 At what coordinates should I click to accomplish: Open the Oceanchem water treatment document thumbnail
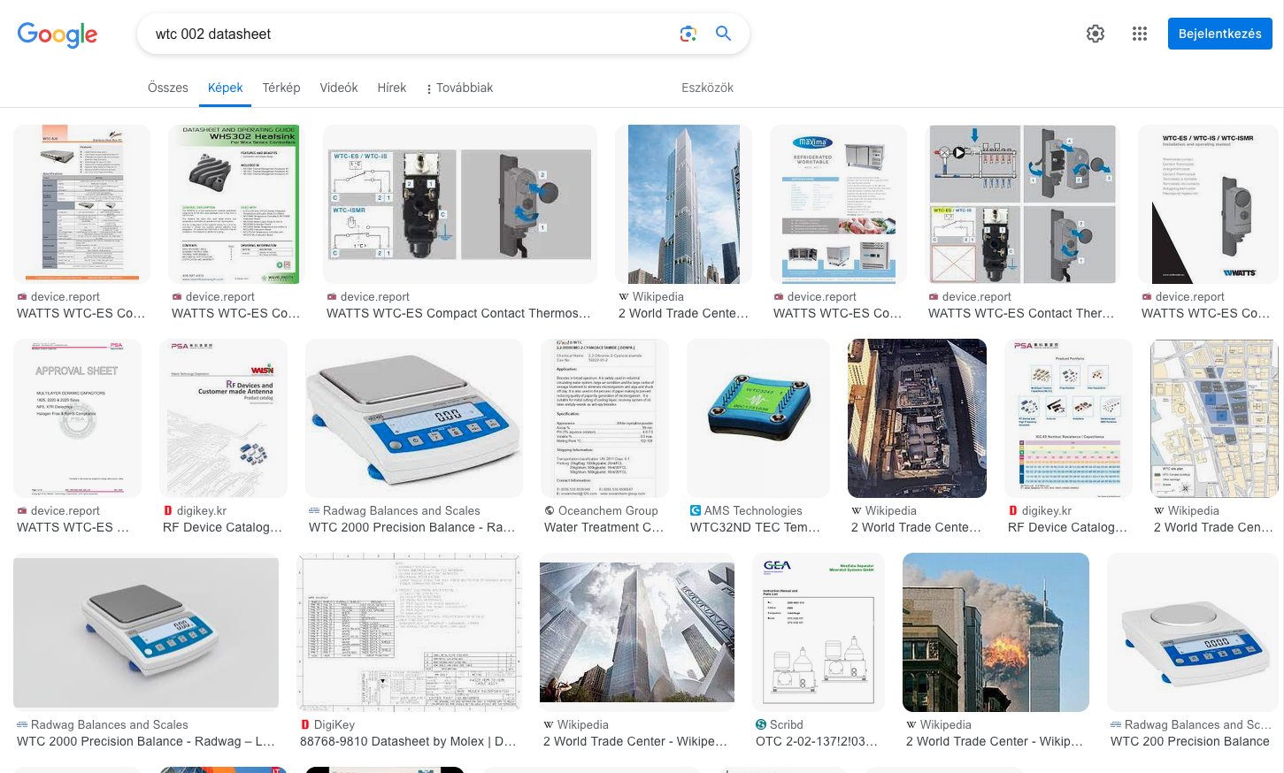pyautogui.click(x=604, y=418)
